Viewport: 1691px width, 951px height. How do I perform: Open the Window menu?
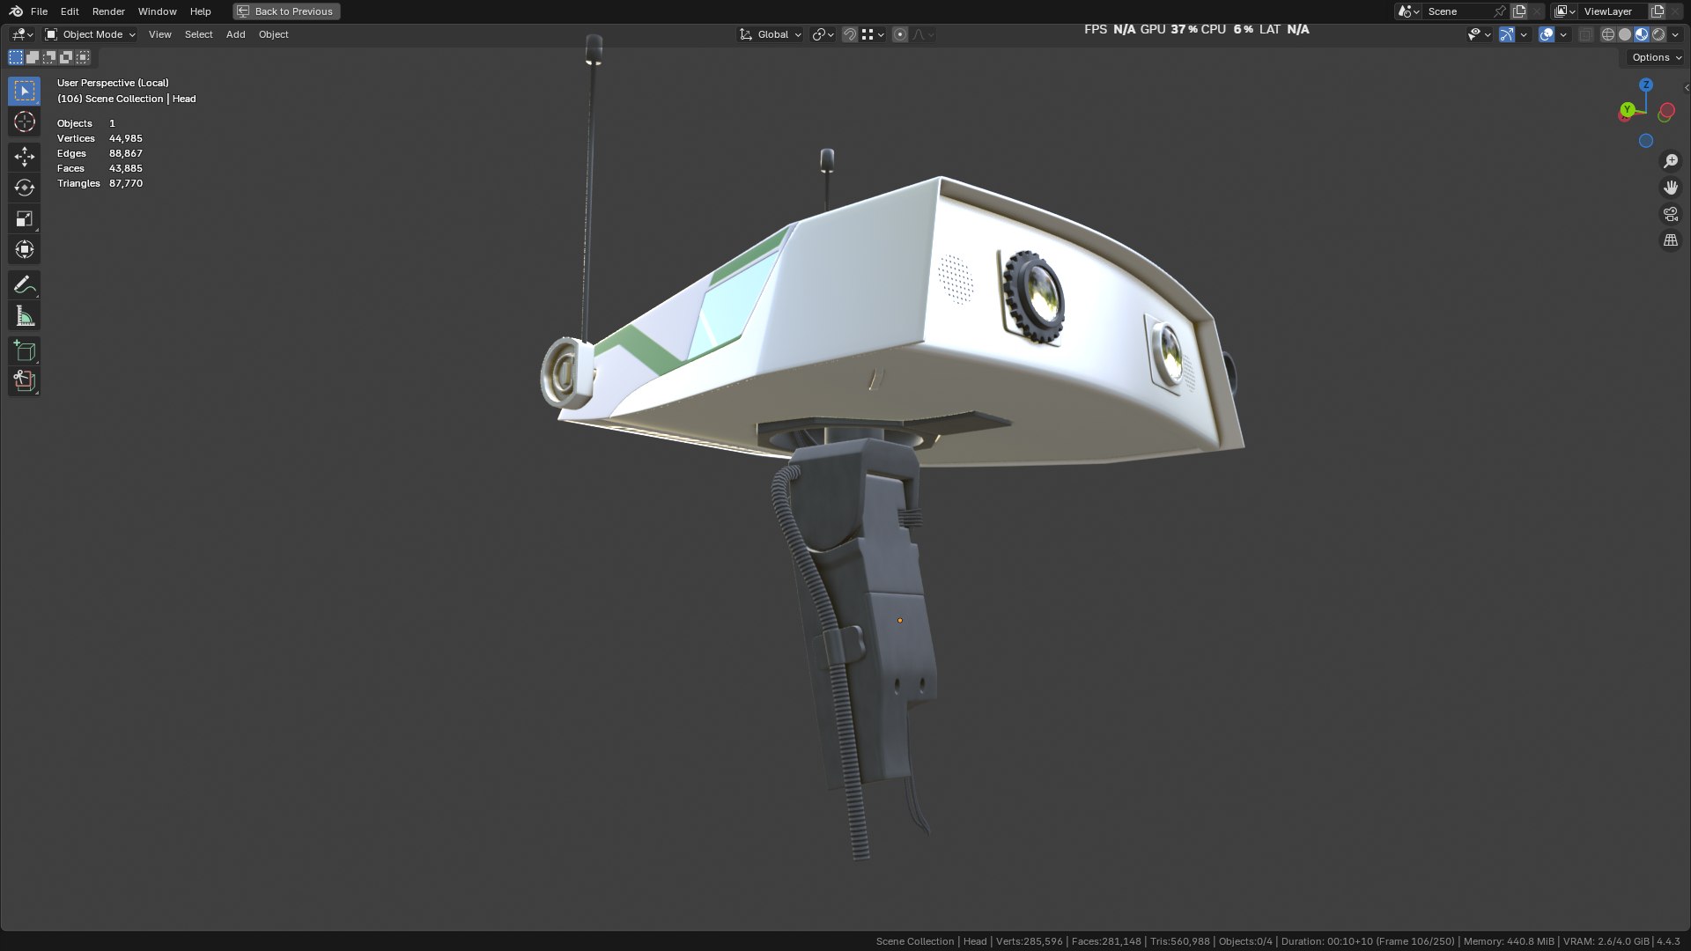click(157, 11)
